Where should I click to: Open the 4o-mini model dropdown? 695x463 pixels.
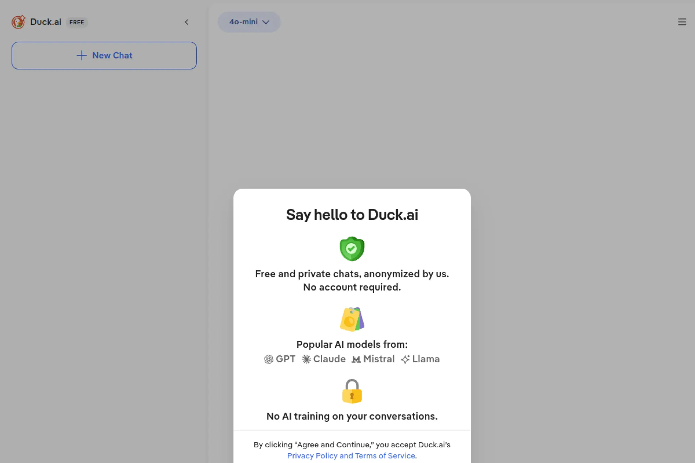[x=249, y=22]
